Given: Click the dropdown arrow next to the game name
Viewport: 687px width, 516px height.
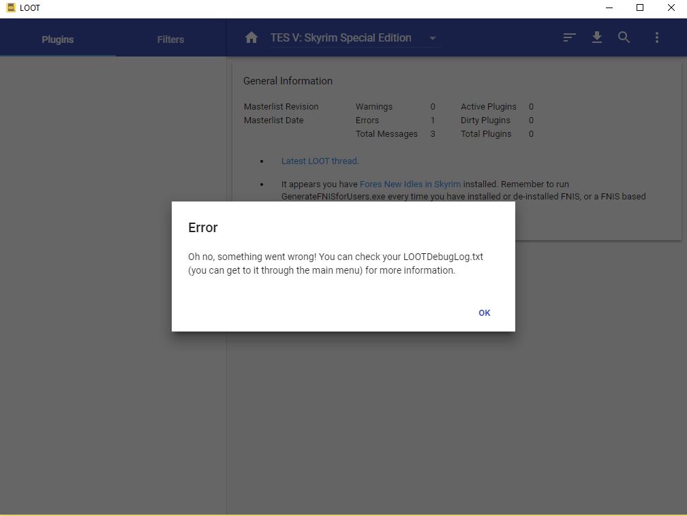Looking at the screenshot, I should click(x=433, y=39).
